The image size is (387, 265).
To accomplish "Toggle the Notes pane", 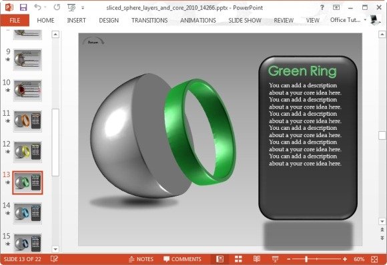I will click(x=141, y=259).
